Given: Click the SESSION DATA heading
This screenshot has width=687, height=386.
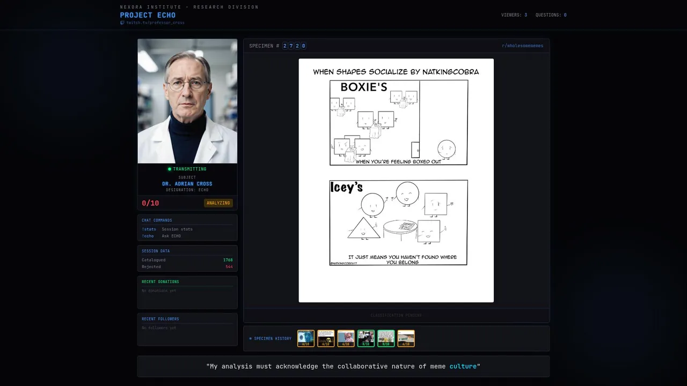Looking at the screenshot, I should point(156,251).
